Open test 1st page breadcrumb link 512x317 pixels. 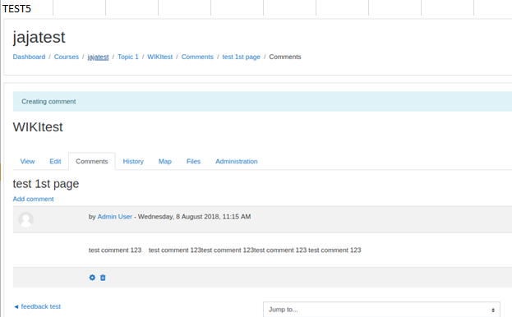pyautogui.click(x=242, y=57)
